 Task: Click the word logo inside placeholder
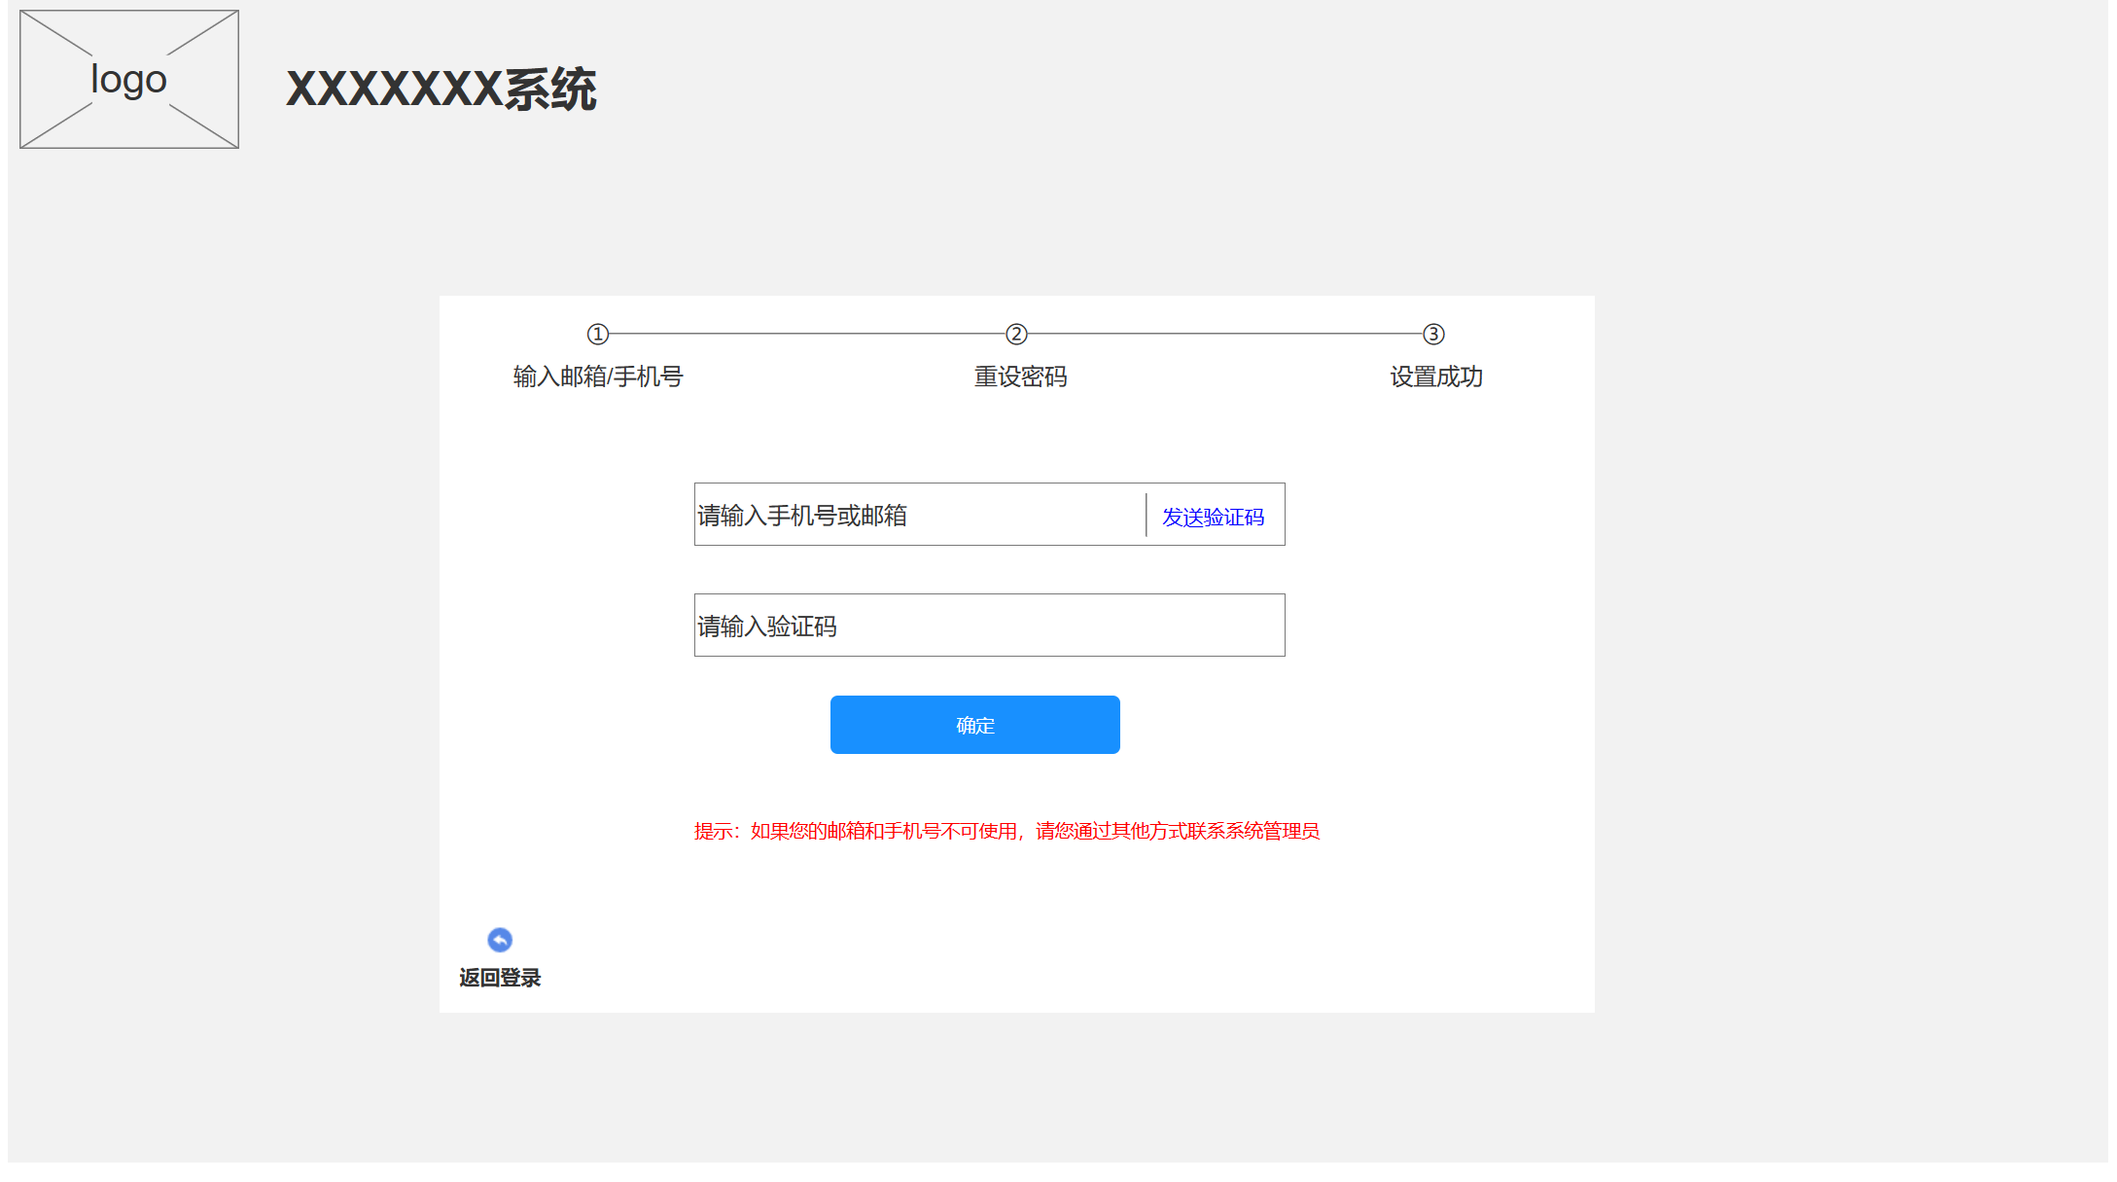pyautogui.click(x=128, y=80)
